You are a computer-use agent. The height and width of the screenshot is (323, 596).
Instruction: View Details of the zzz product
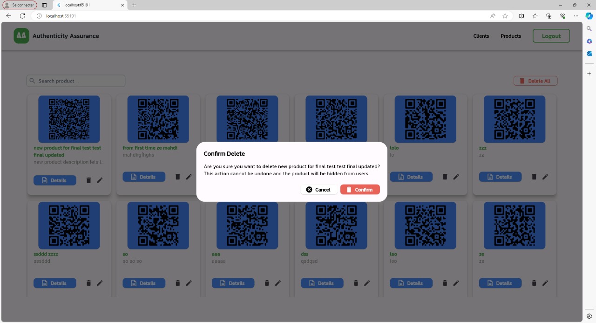point(501,177)
